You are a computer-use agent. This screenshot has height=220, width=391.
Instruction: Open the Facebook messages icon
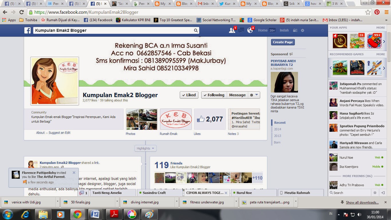click(x=241, y=30)
